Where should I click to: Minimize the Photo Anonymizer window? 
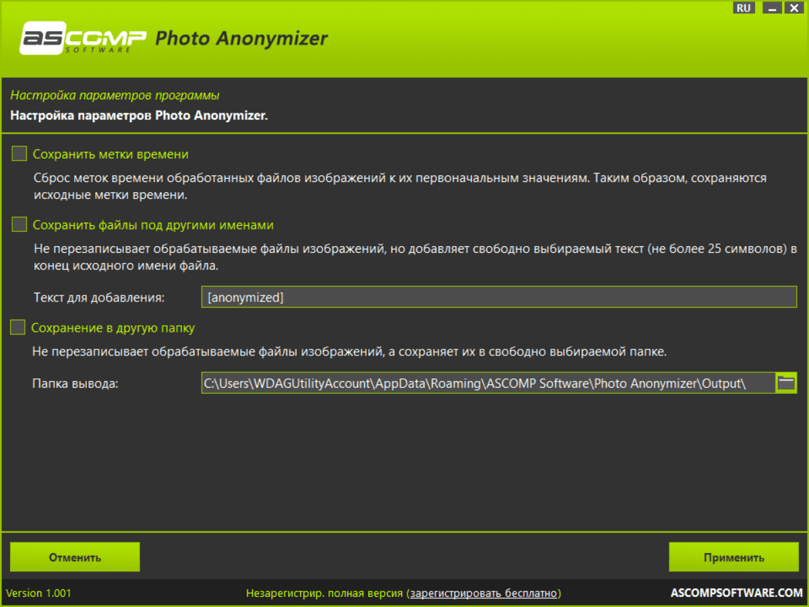(773, 8)
